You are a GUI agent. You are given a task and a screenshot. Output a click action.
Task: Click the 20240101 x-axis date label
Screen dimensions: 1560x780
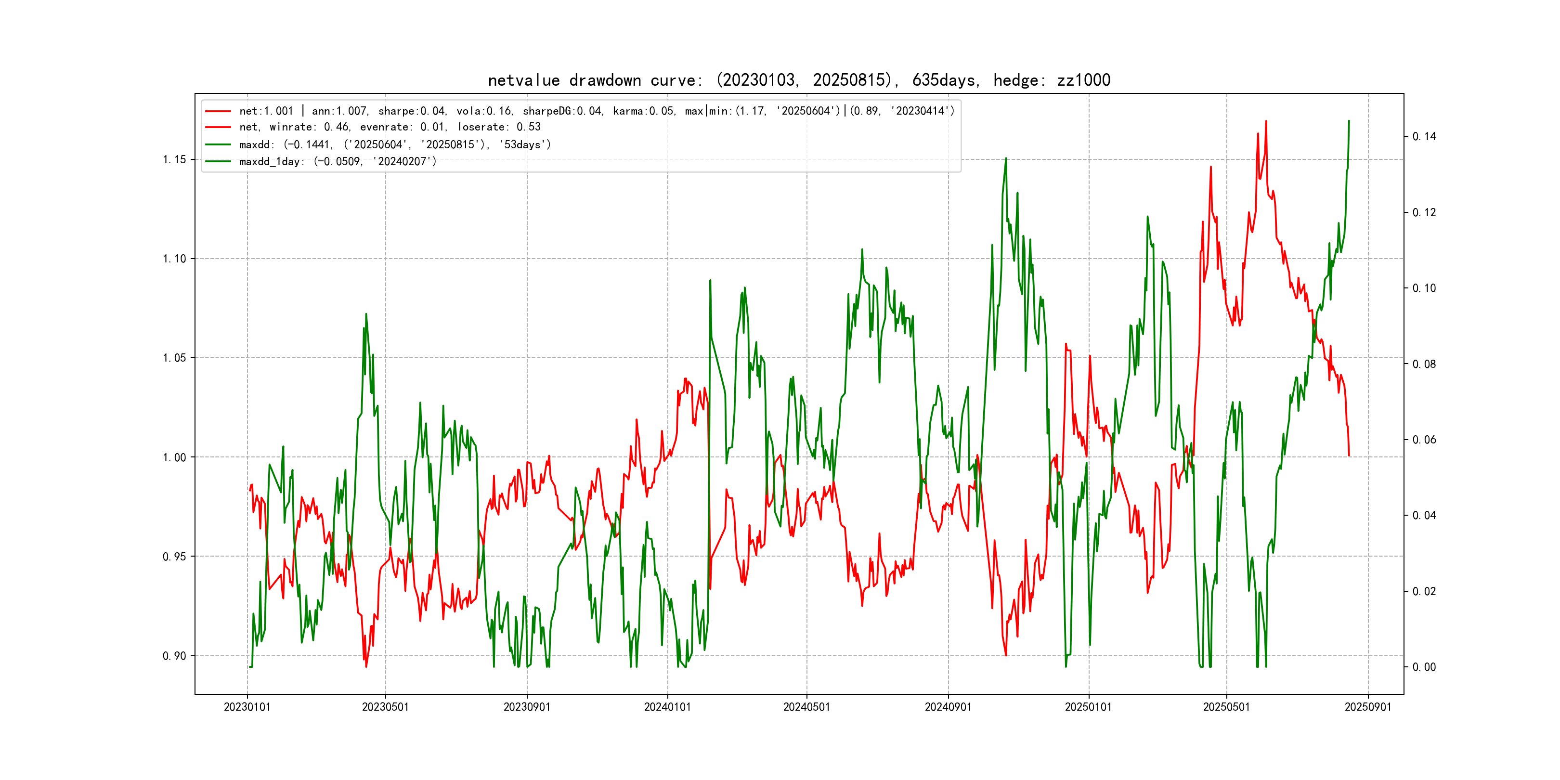coord(667,707)
